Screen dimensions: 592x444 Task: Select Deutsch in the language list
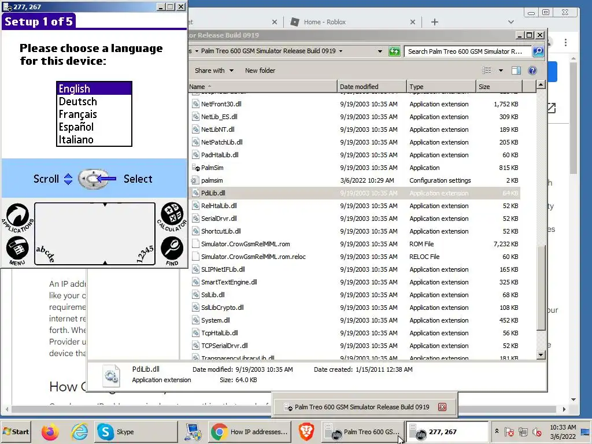94,102
